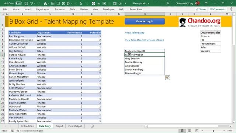Open Ribbon Display Options icon
The width and height of the screenshot is (236, 133).
(206, 3)
